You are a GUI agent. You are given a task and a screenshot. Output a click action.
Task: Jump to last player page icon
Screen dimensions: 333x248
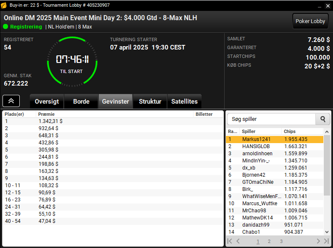(326, 241)
